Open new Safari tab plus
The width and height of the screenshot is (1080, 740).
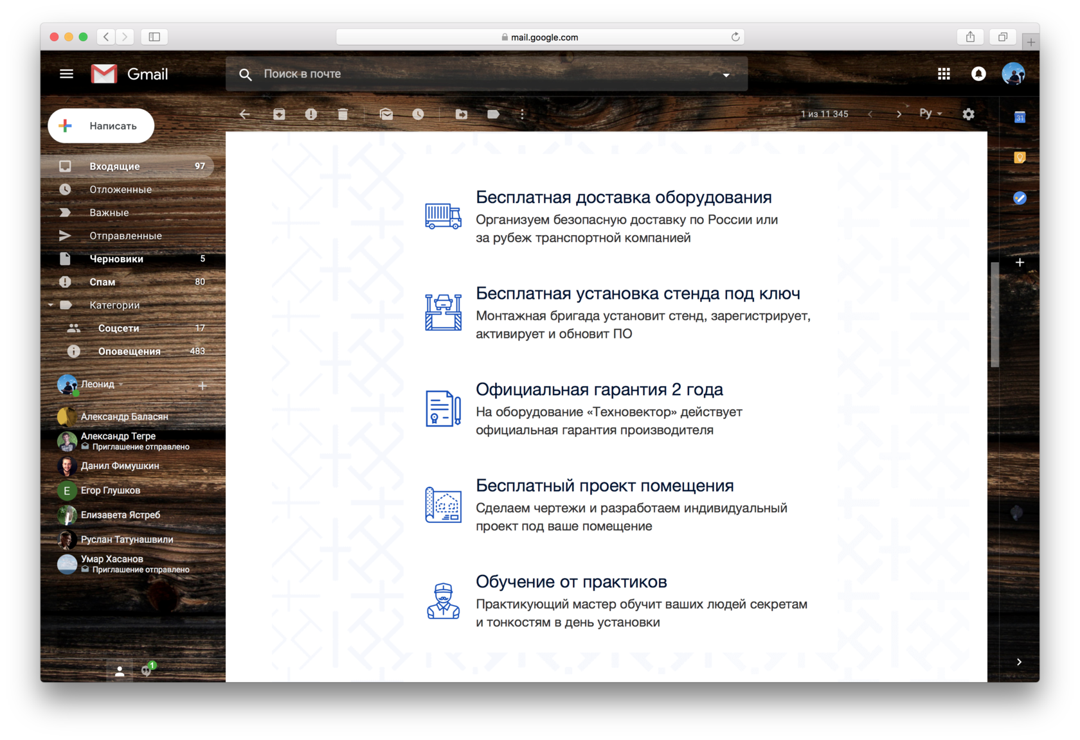1030,42
